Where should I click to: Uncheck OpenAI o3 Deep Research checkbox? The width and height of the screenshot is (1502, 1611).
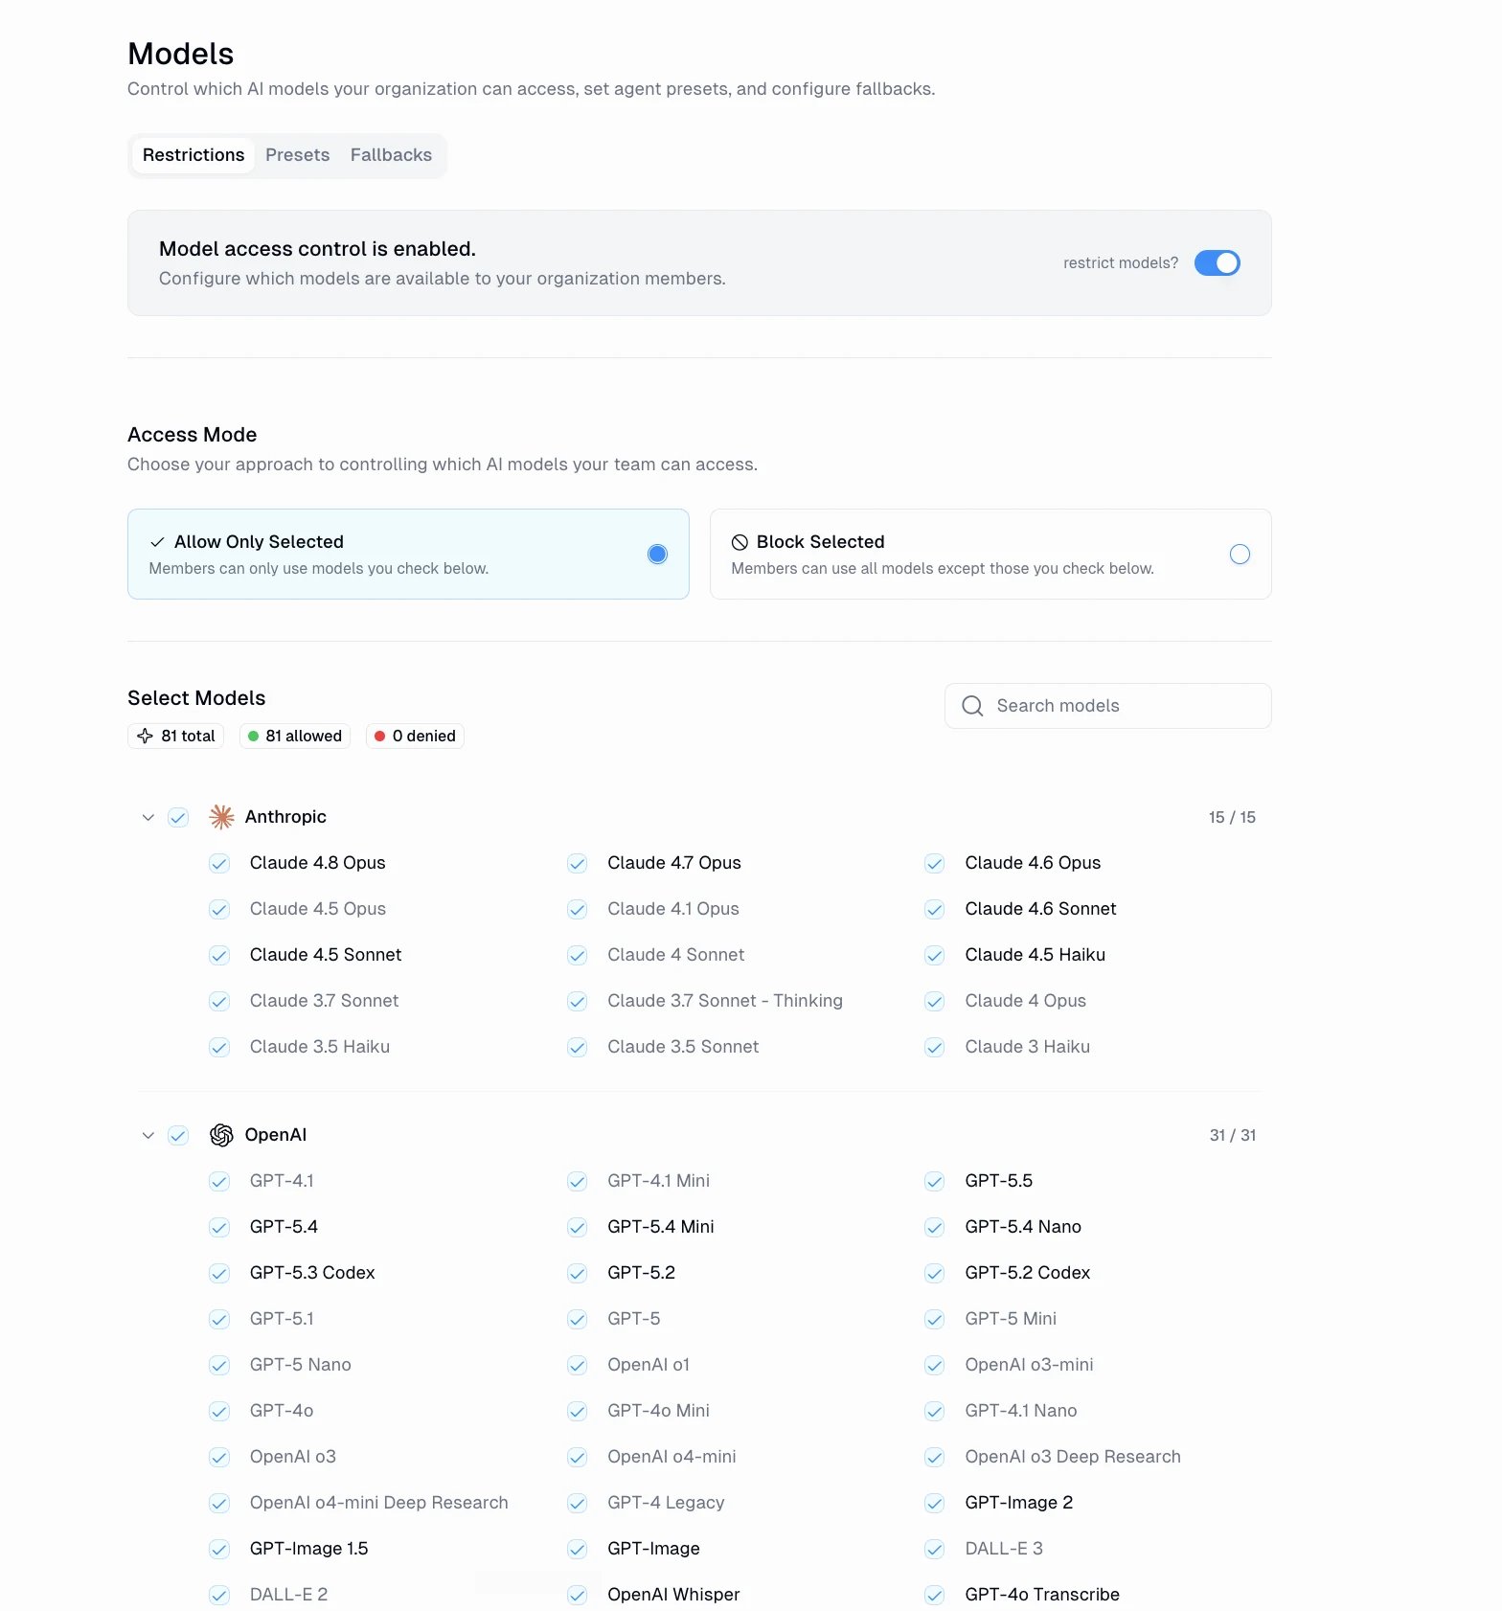click(935, 1457)
